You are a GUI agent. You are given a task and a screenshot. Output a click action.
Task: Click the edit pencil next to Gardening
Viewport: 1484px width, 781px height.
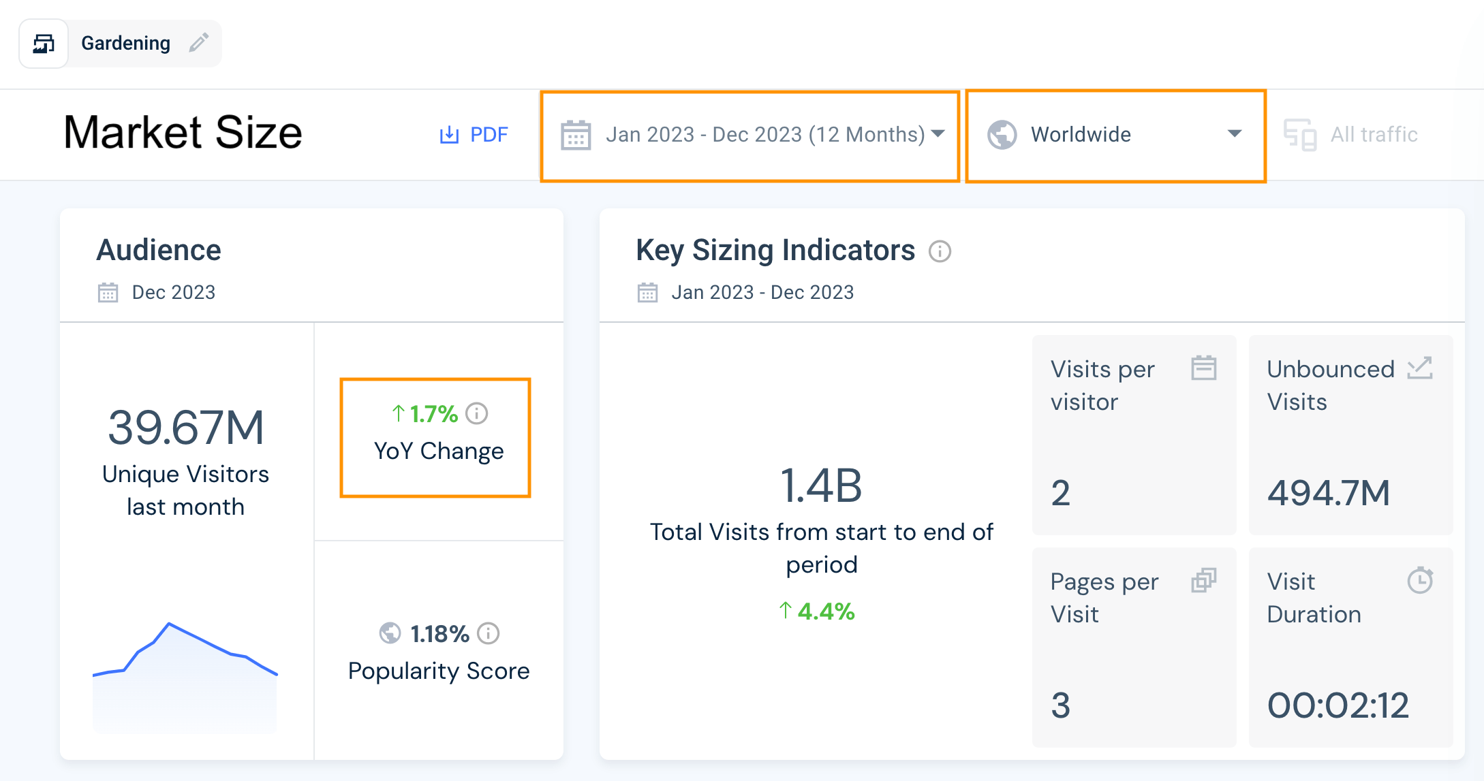coord(198,43)
